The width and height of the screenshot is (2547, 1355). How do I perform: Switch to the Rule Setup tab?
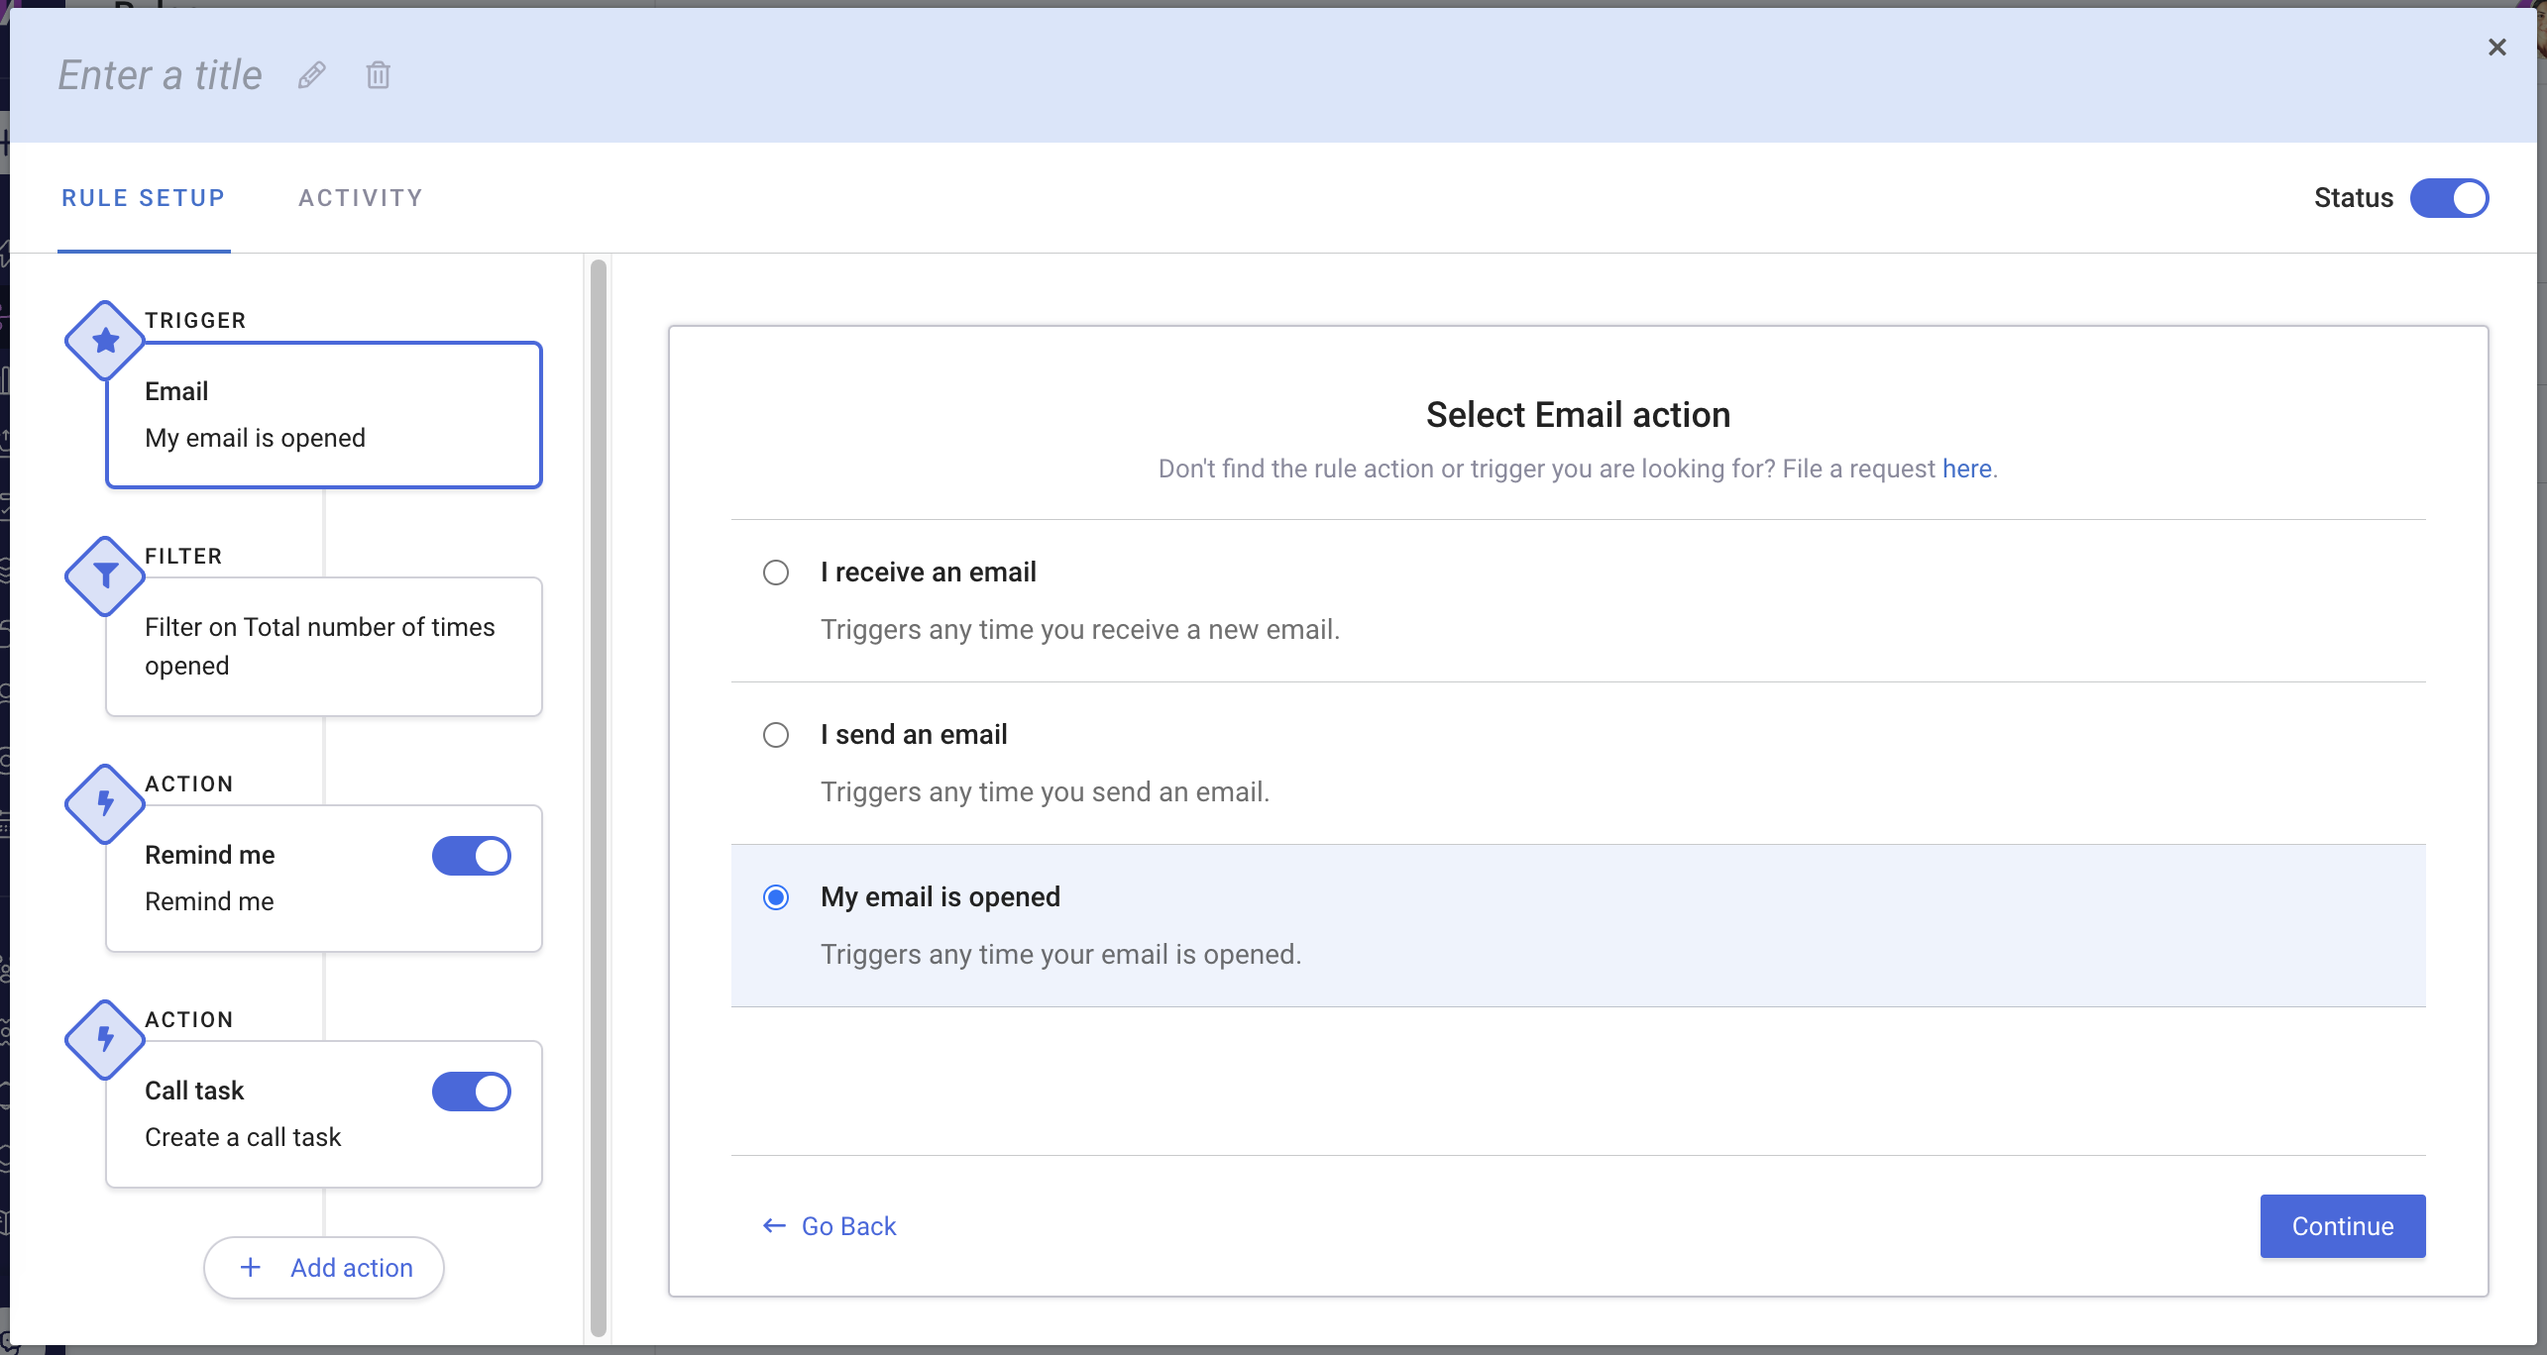point(143,197)
